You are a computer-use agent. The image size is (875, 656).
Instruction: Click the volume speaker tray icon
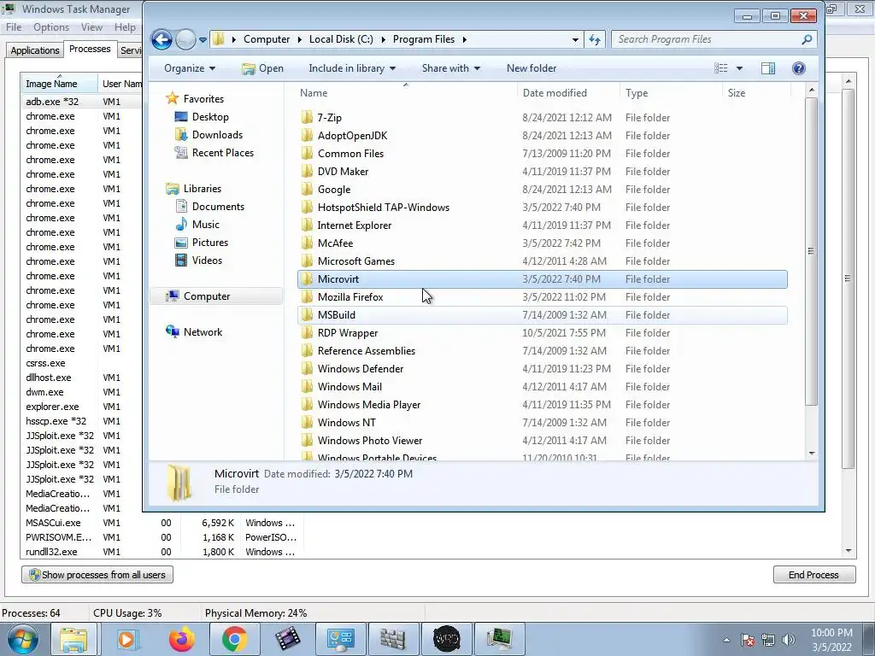tap(789, 640)
